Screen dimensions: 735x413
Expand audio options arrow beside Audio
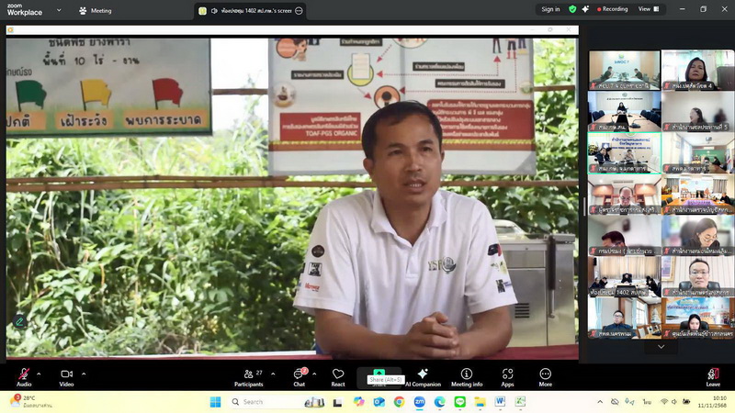point(41,373)
